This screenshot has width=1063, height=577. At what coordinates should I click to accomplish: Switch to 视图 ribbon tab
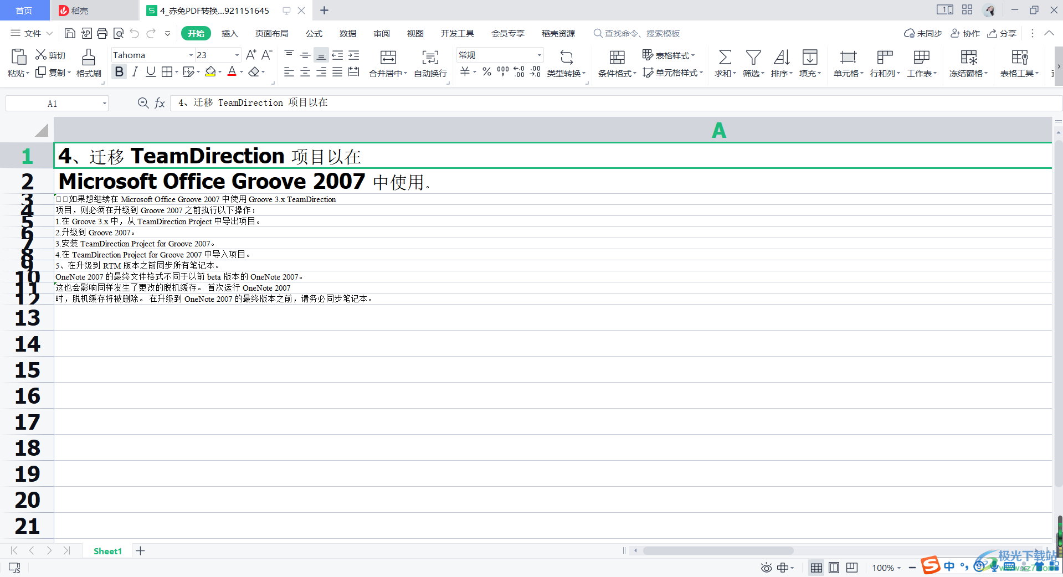tap(415, 33)
